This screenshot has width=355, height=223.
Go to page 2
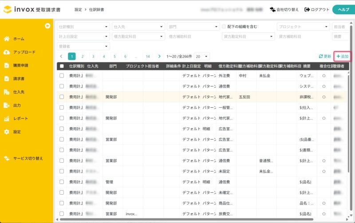[x=83, y=56]
